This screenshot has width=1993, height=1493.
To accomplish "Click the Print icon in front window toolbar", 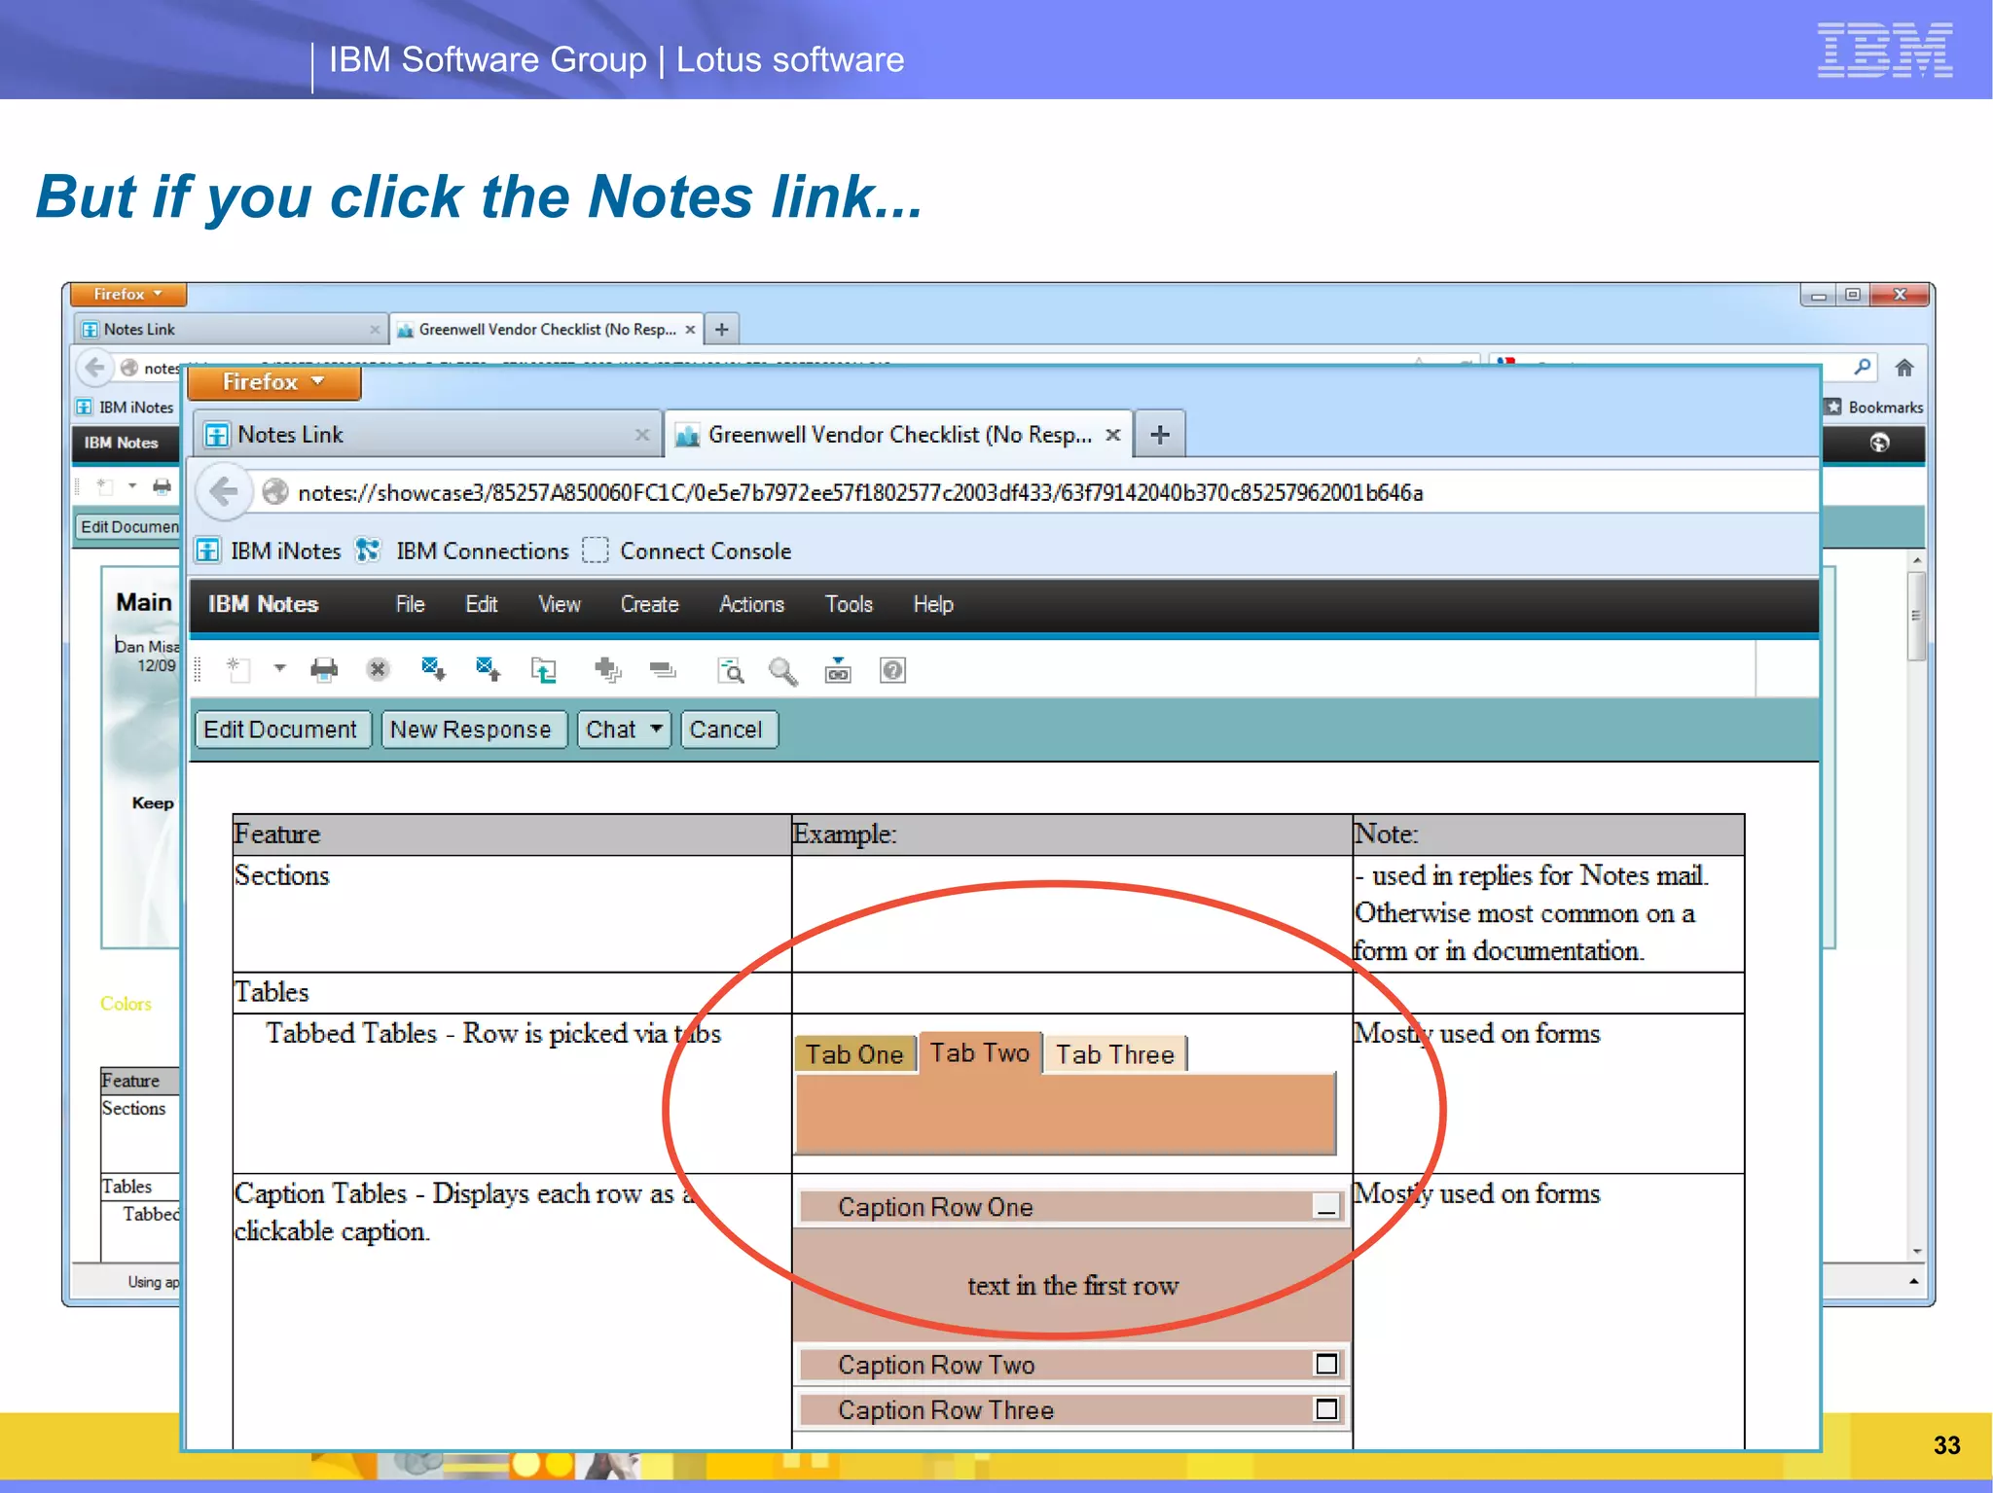I will click(x=324, y=669).
